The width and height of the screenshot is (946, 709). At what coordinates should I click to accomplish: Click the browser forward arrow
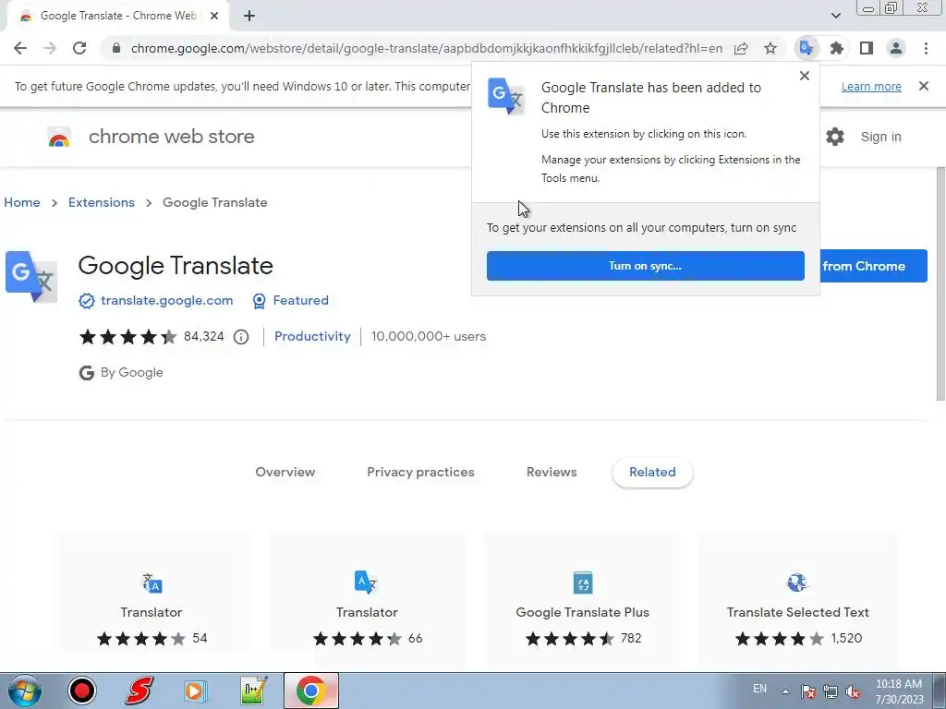(50, 48)
